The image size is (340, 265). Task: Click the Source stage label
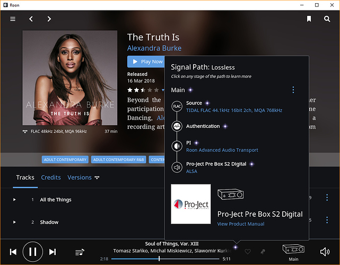(x=194, y=103)
